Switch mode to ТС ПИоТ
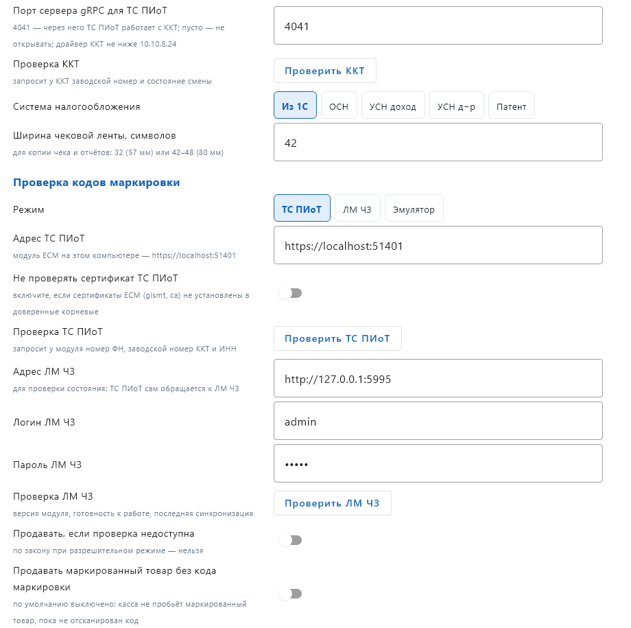The image size is (631, 628). [x=302, y=208]
